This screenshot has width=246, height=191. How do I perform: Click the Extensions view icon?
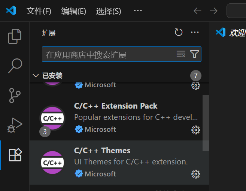tap(15, 155)
